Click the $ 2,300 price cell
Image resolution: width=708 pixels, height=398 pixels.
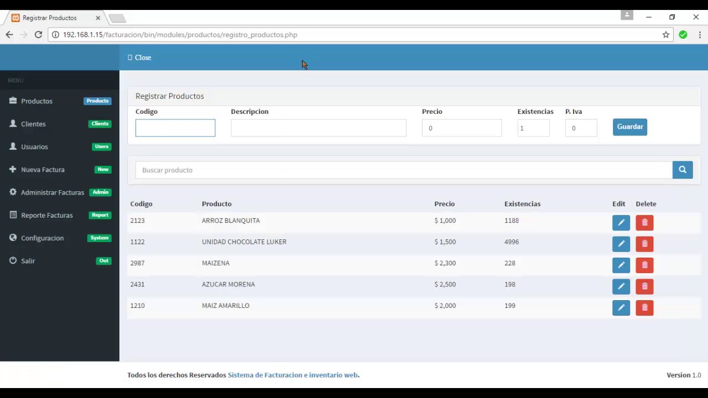[x=445, y=263]
